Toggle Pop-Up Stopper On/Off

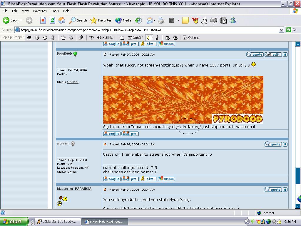pos(135,38)
